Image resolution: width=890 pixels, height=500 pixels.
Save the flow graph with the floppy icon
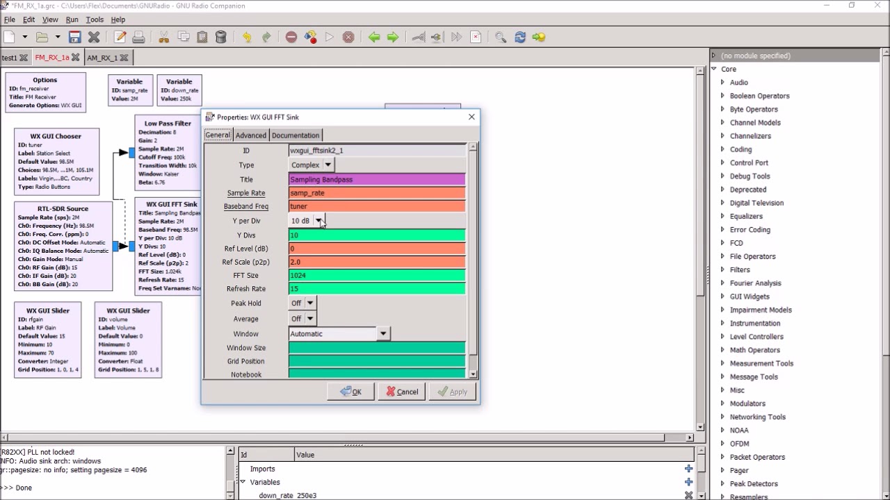75,37
